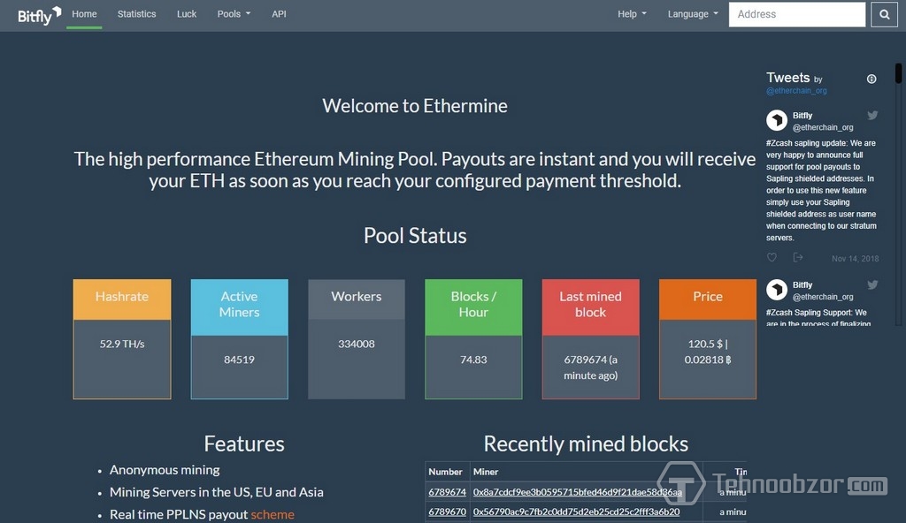Image resolution: width=906 pixels, height=523 pixels.
Task: Like the Zcash sapling update tweet
Action: [772, 257]
